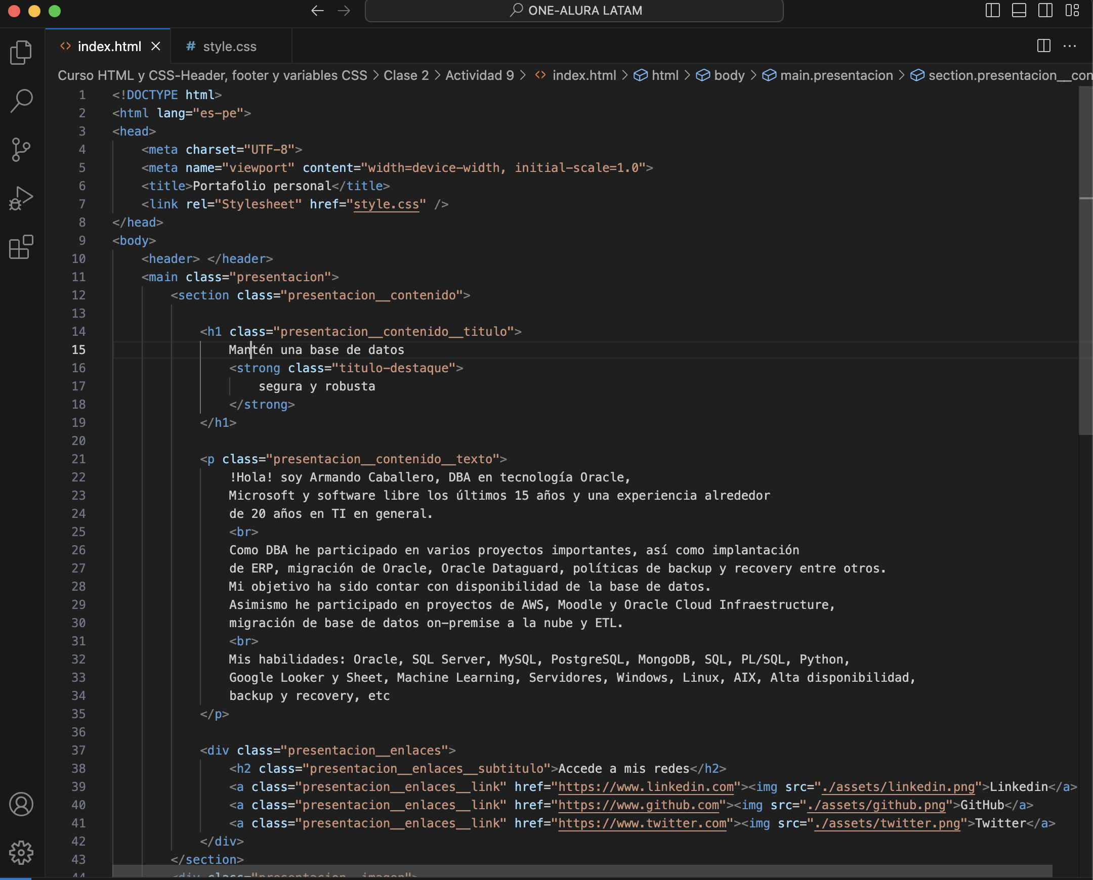Place cursor in 'Portafolio personal' title text
This screenshot has height=880, width=1093.
[x=262, y=186]
